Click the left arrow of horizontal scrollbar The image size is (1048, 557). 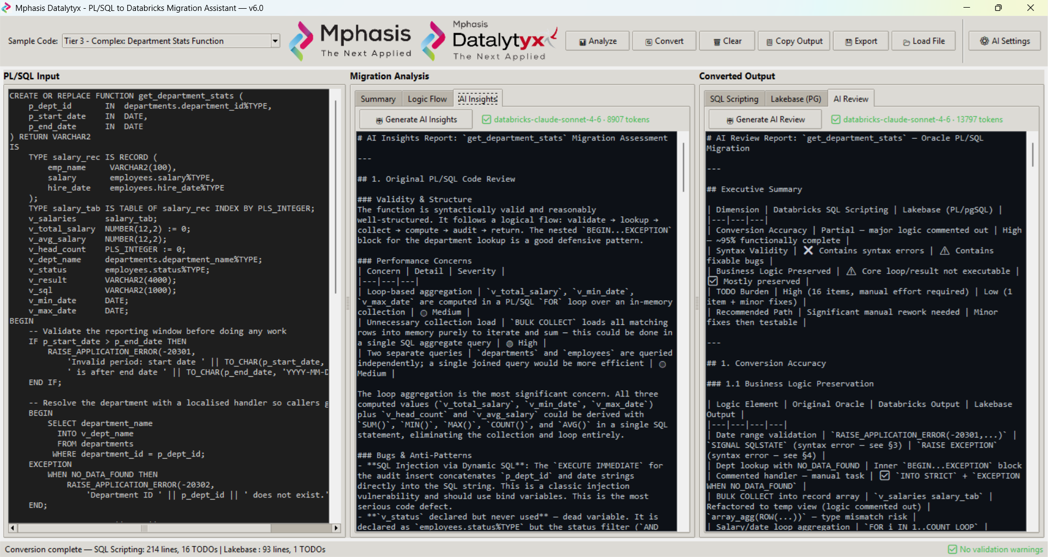point(13,528)
